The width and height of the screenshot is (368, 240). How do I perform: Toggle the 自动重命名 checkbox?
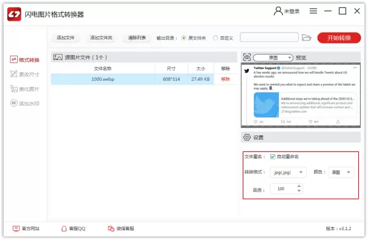click(272, 157)
